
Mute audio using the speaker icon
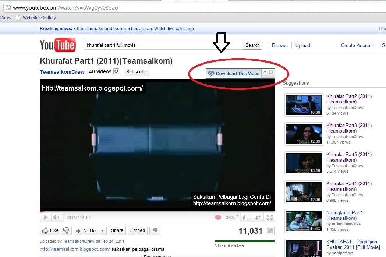click(x=56, y=217)
